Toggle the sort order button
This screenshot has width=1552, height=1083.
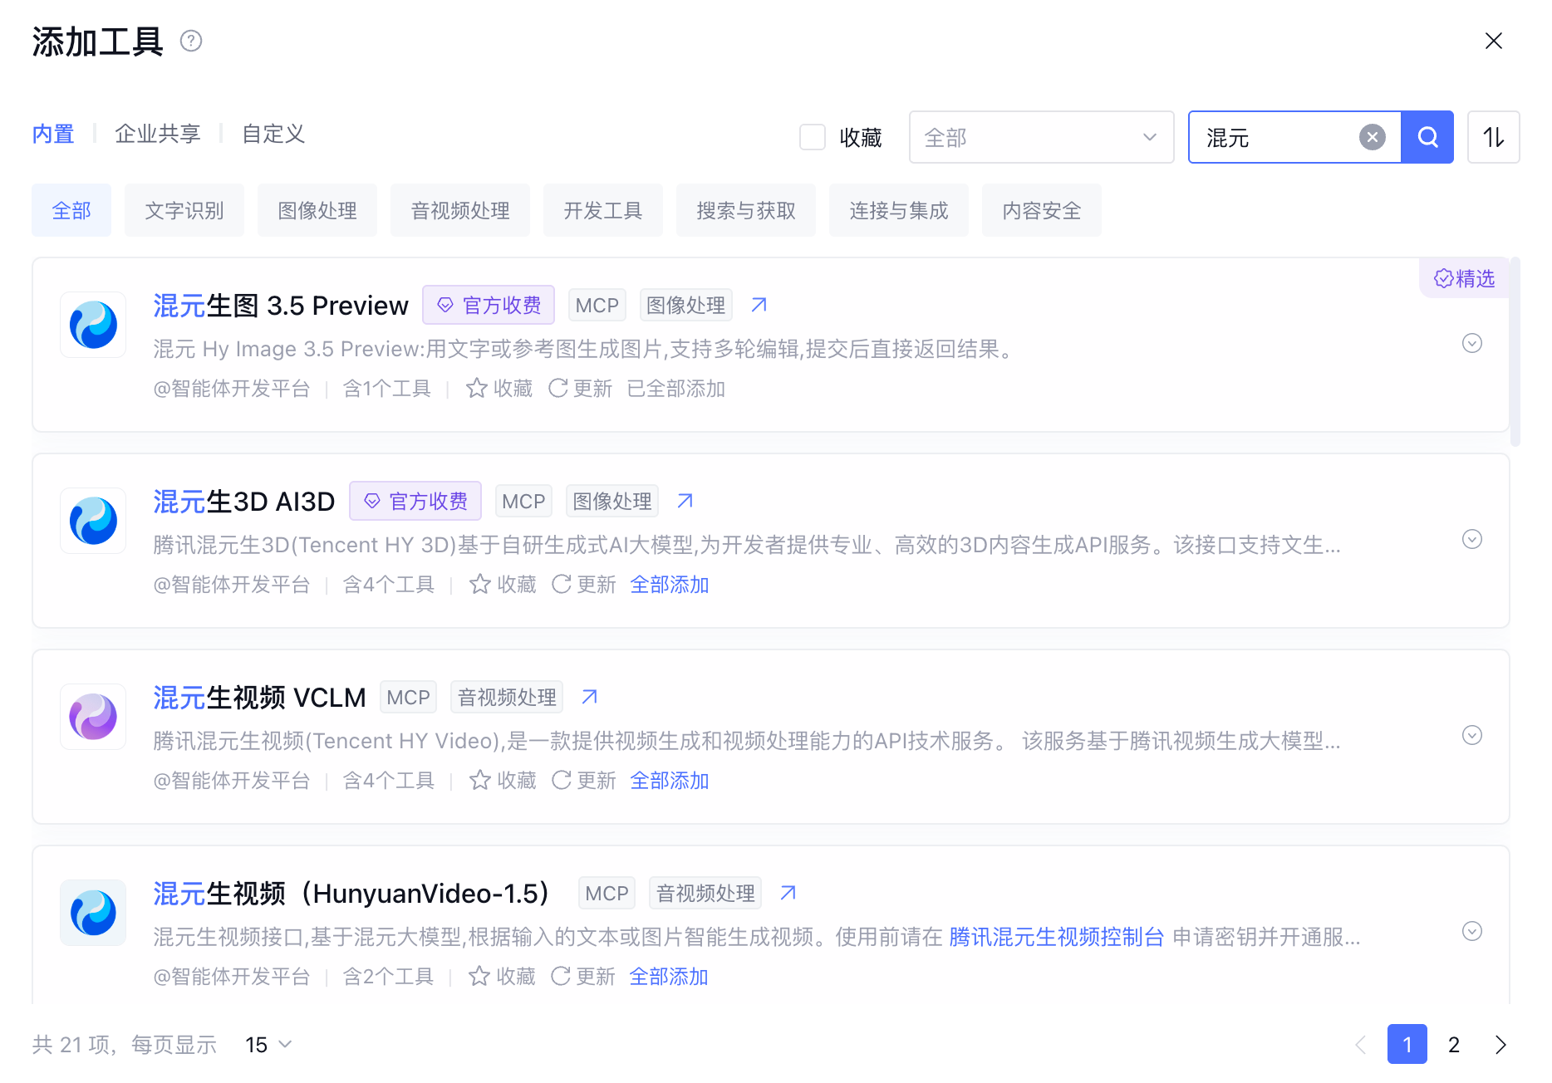click(x=1493, y=137)
